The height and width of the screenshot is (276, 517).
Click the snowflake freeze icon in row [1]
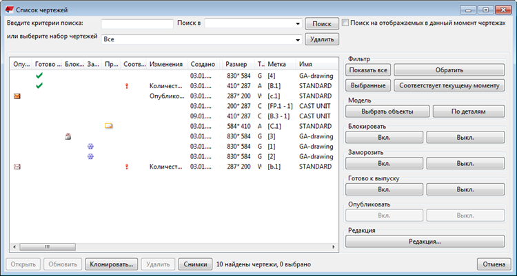90,147
